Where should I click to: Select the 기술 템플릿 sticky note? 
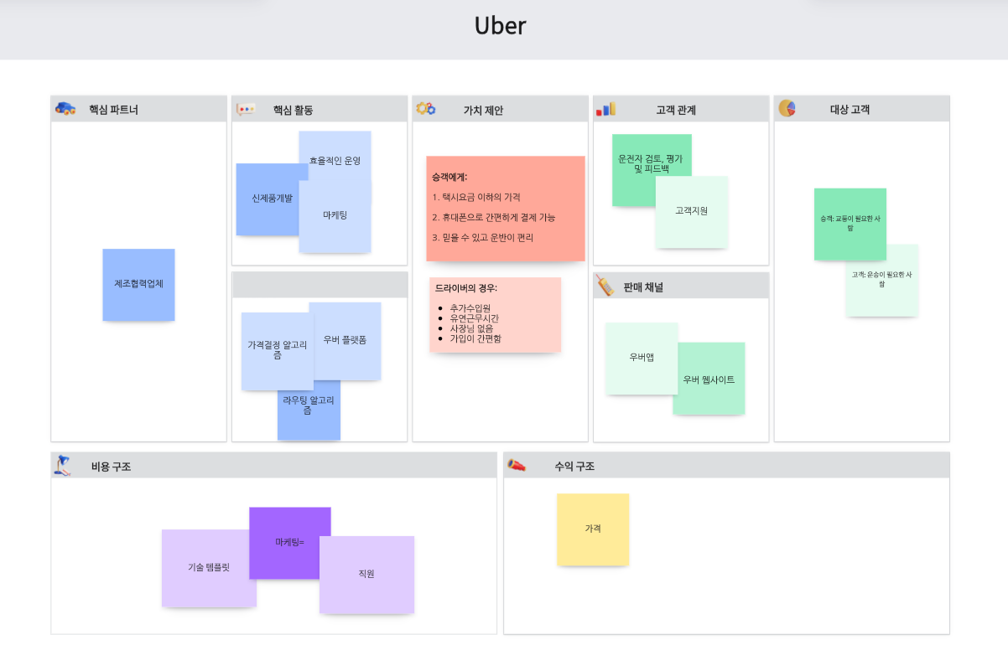coord(208,569)
